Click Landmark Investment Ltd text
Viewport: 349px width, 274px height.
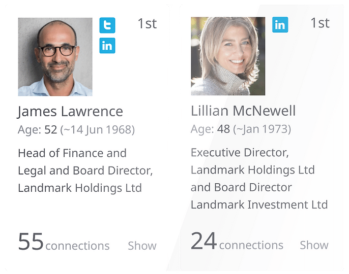click(259, 205)
